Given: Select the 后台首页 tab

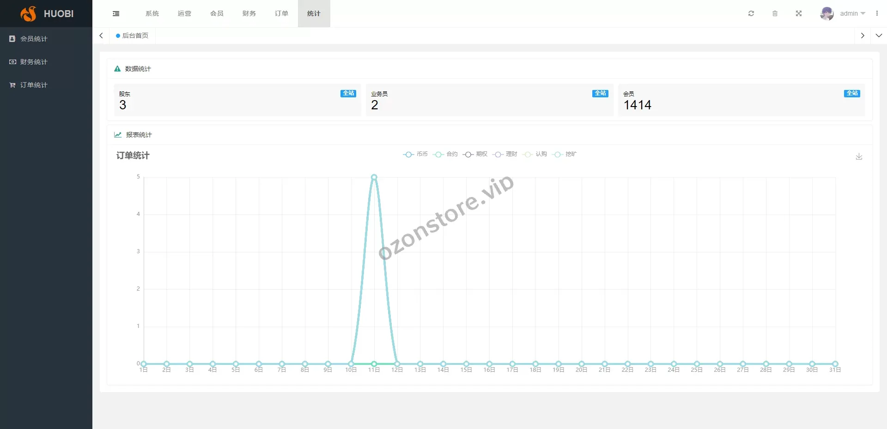Looking at the screenshot, I should point(133,36).
